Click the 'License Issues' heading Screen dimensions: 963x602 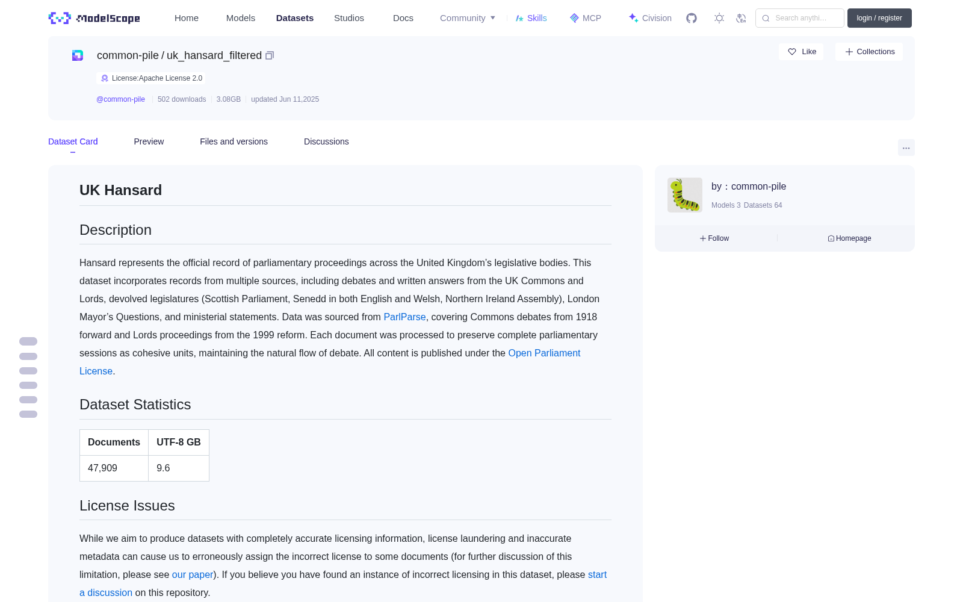coord(127,506)
